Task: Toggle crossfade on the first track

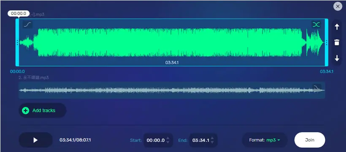Action: coord(316,24)
